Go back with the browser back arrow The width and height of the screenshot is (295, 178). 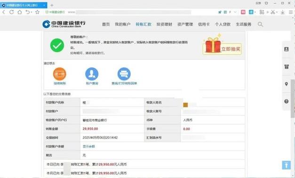[x=4, y=12]
